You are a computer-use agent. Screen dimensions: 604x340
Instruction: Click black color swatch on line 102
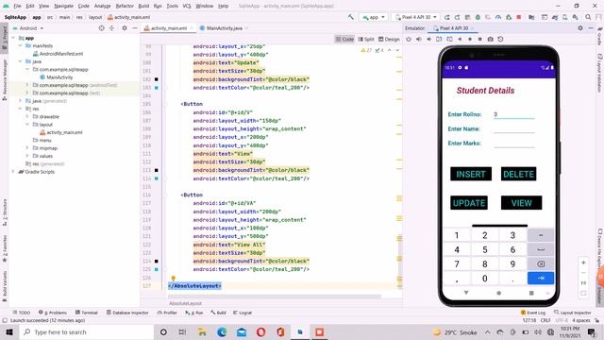click(157, 79)
